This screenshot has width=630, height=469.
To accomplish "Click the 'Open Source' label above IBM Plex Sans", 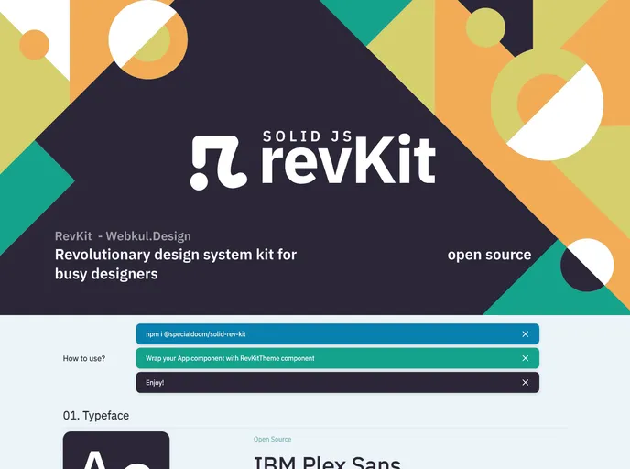I will pyautogui.click(x=272, y=440).
